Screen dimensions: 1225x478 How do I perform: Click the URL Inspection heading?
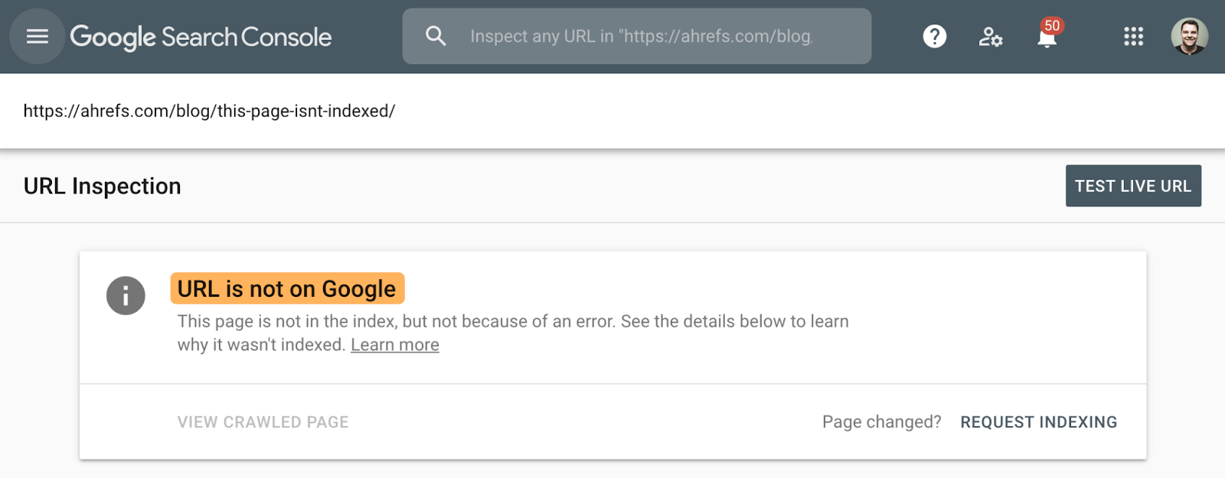pos(103,186)
